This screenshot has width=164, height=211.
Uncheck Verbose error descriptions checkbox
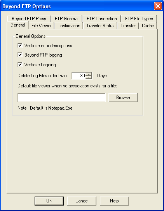click(x=20, y=46)
